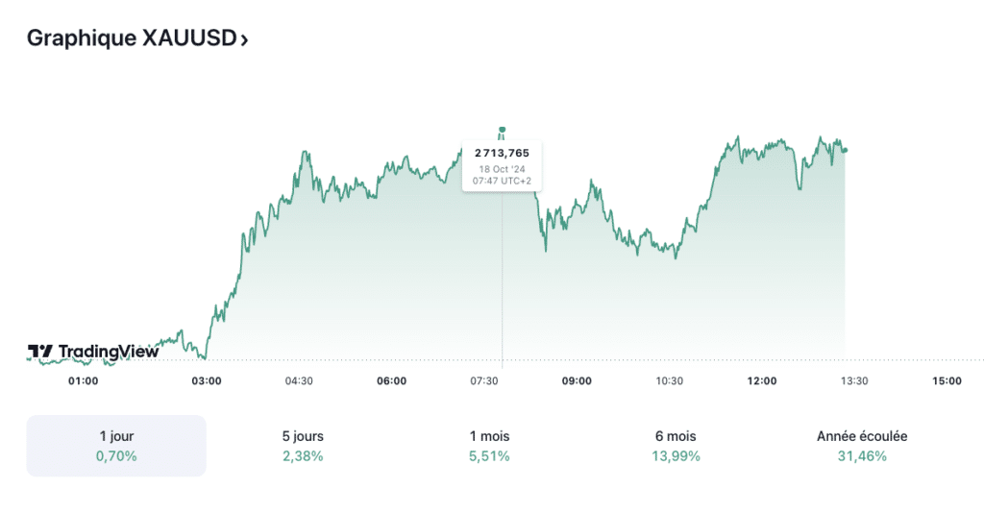Viewport: 984px width, 513px height.
Task: Click the 10:30 time axis label
Action: pyautogui.click(x=670, y=381)
